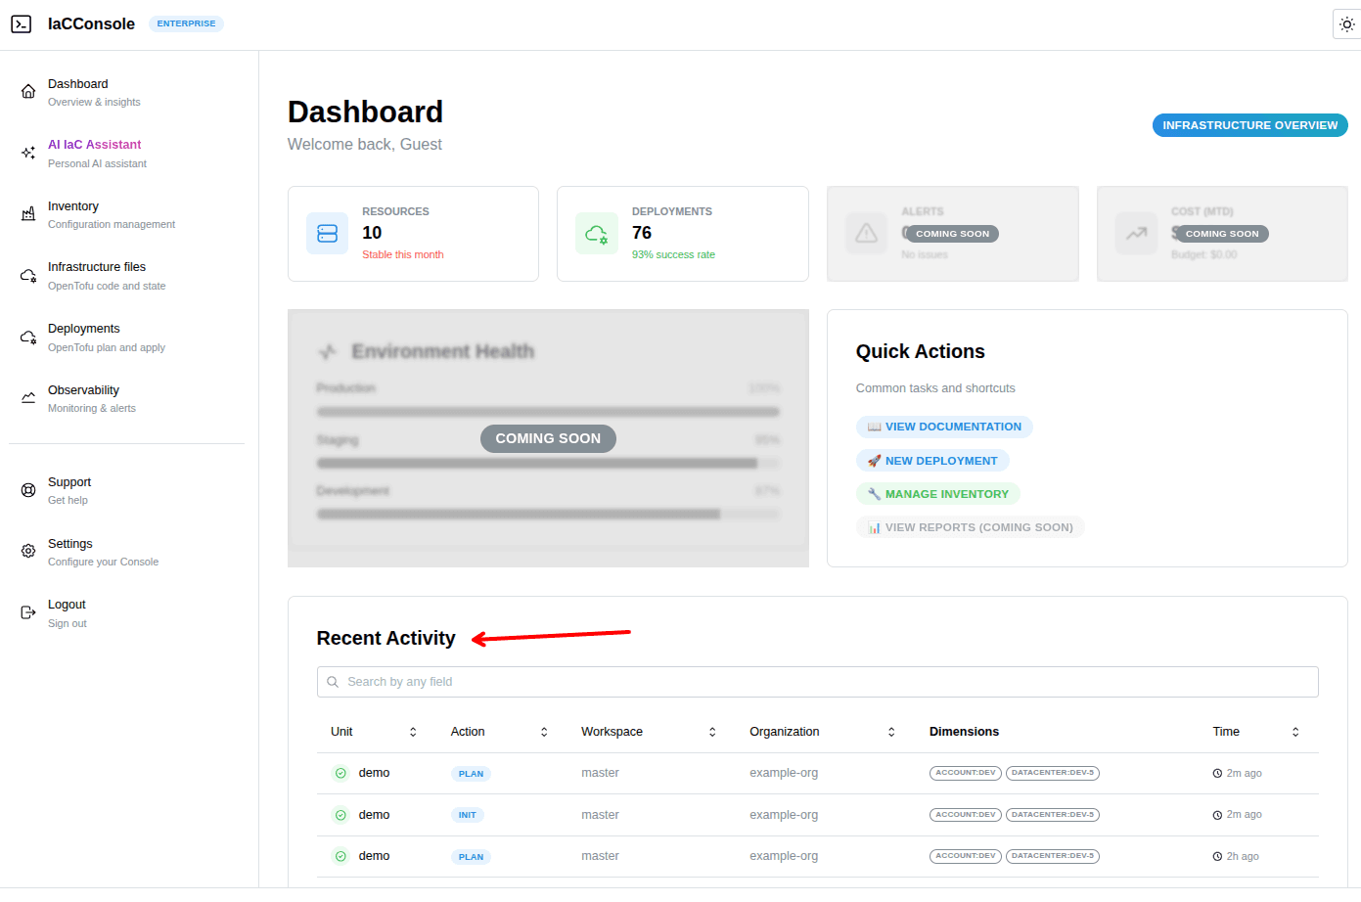Open VIEW DOCUMENTATION from Quick Actions
1361x902 pixels.
tap(943, 427)
